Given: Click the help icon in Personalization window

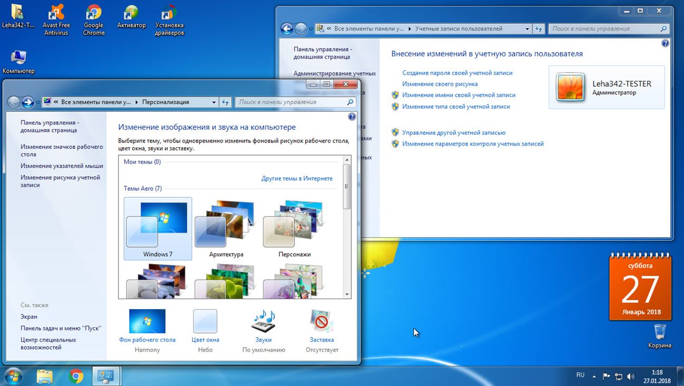Looking at the screenshot, I should (x=352, y=117).
